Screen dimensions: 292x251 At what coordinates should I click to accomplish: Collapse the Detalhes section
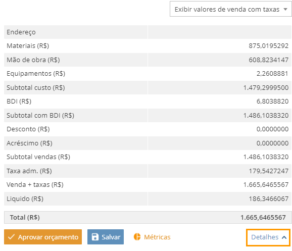coord(268,237)
